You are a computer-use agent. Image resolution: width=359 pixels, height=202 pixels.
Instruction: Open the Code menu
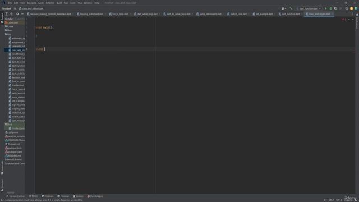41,3
